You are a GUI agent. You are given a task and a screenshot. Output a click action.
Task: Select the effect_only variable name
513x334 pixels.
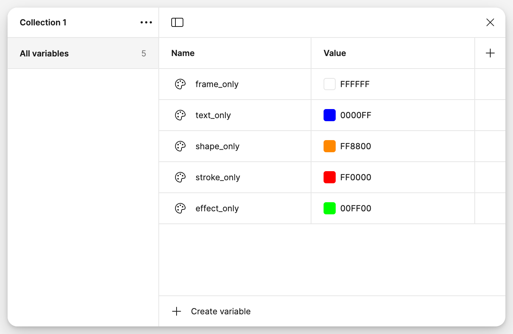coord(217,208)
